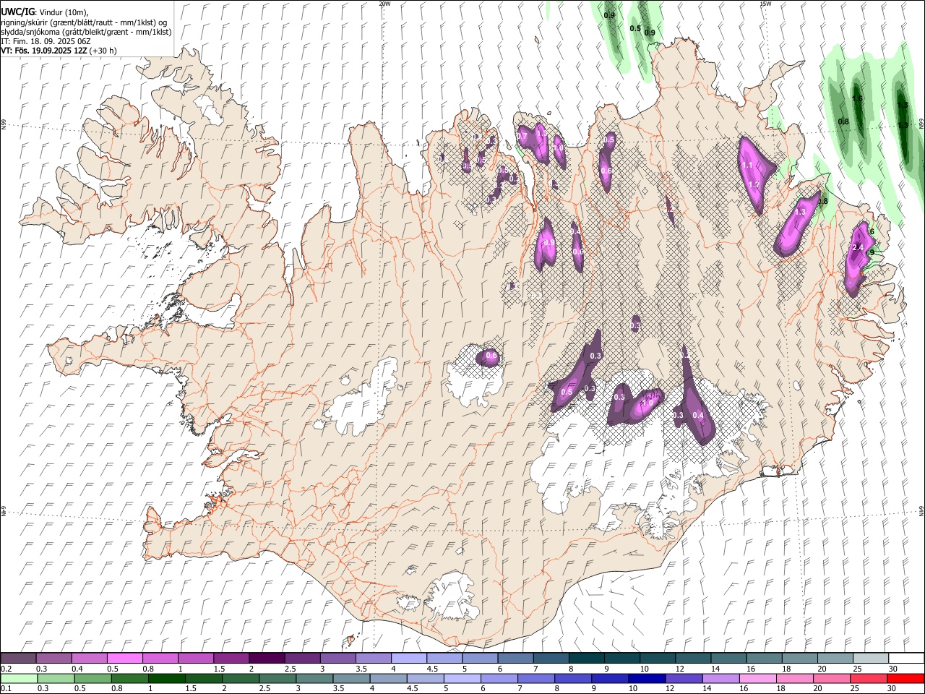
Task: Select the 3–3.5 gray-blue swatch, lower legend row
Action: click(314, 679)
